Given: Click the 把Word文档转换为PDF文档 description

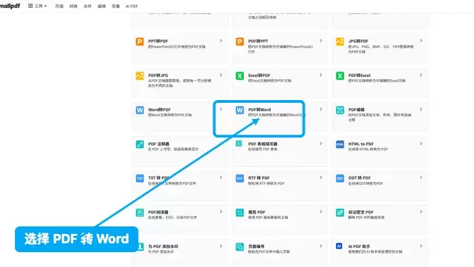Looking at the screenshot, I should click(170, 115).
